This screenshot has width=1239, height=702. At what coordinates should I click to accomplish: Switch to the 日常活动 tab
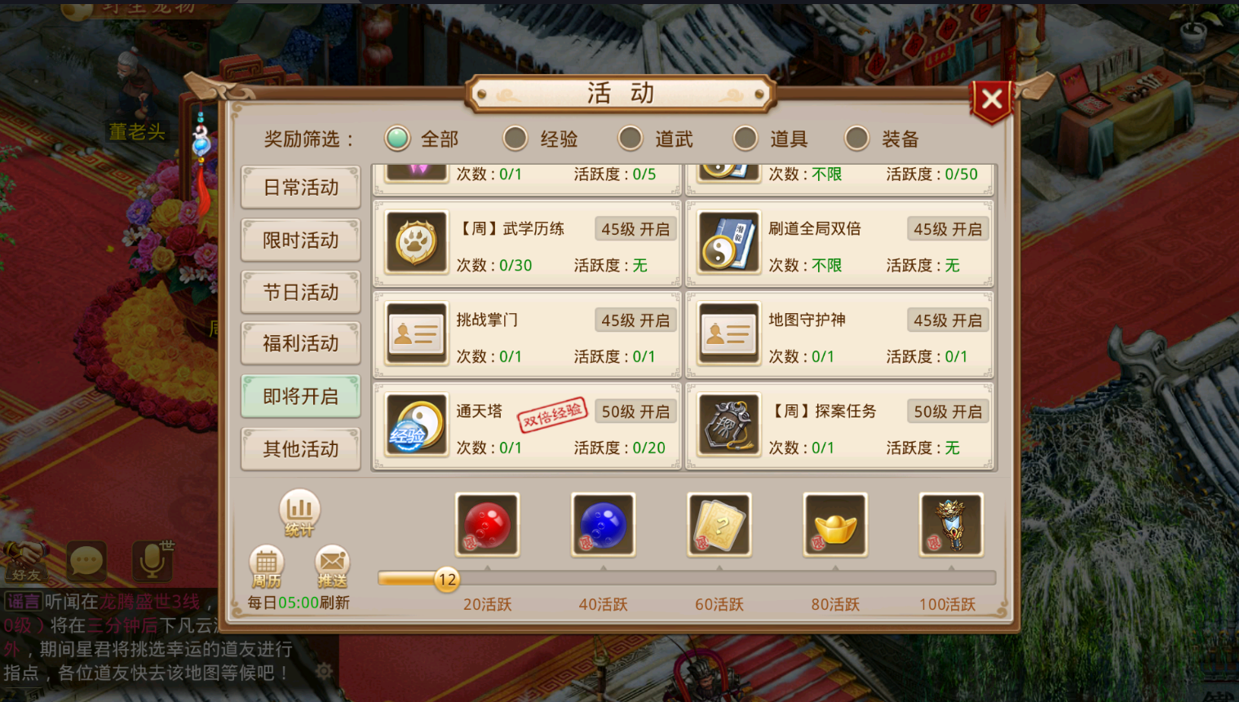301,188
